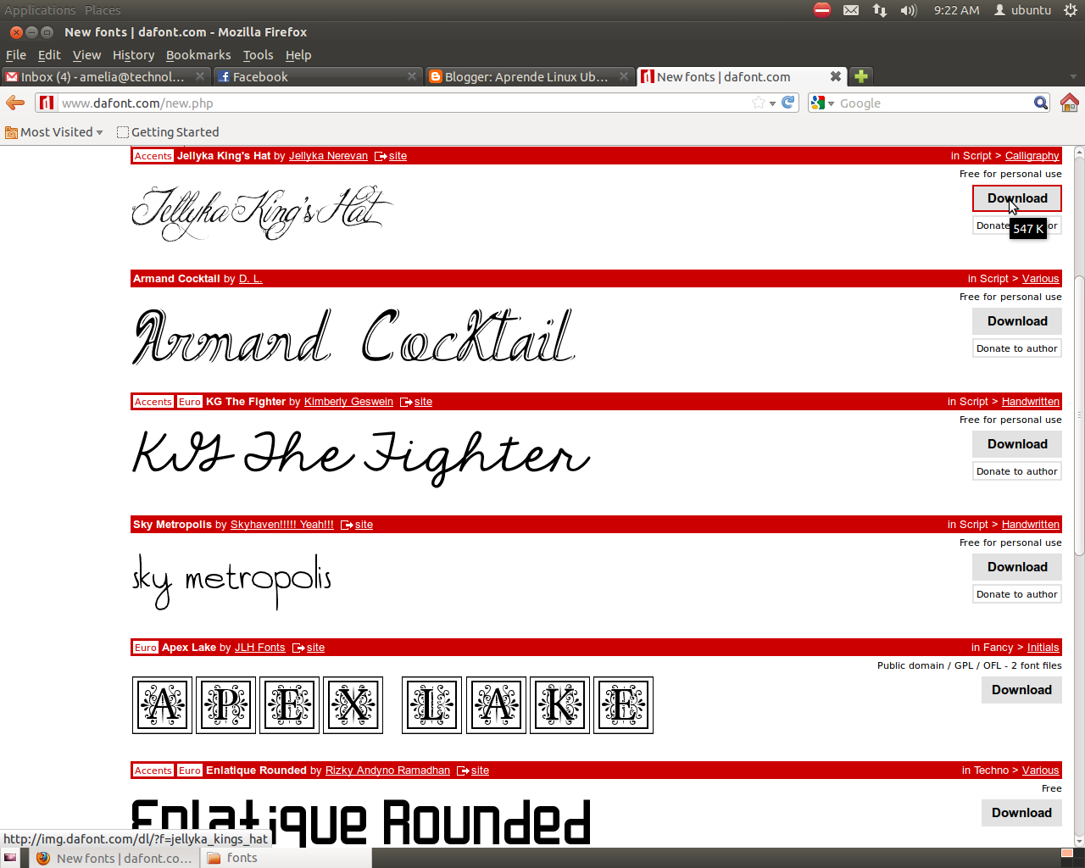
Task: Switch to the Blogger Aprende Linux tab
Action: 530,76
